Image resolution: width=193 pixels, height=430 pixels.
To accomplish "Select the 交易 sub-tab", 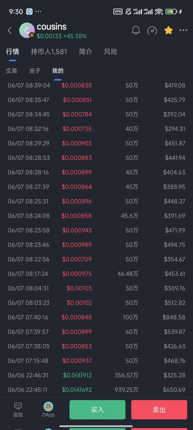I will [11, 71].
